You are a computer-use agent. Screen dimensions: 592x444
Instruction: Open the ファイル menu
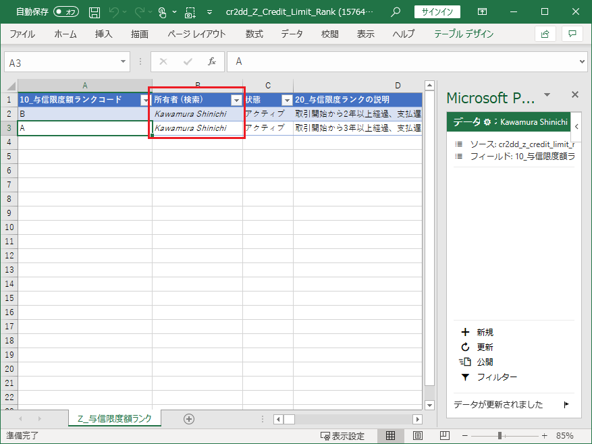tap(22, 34)
